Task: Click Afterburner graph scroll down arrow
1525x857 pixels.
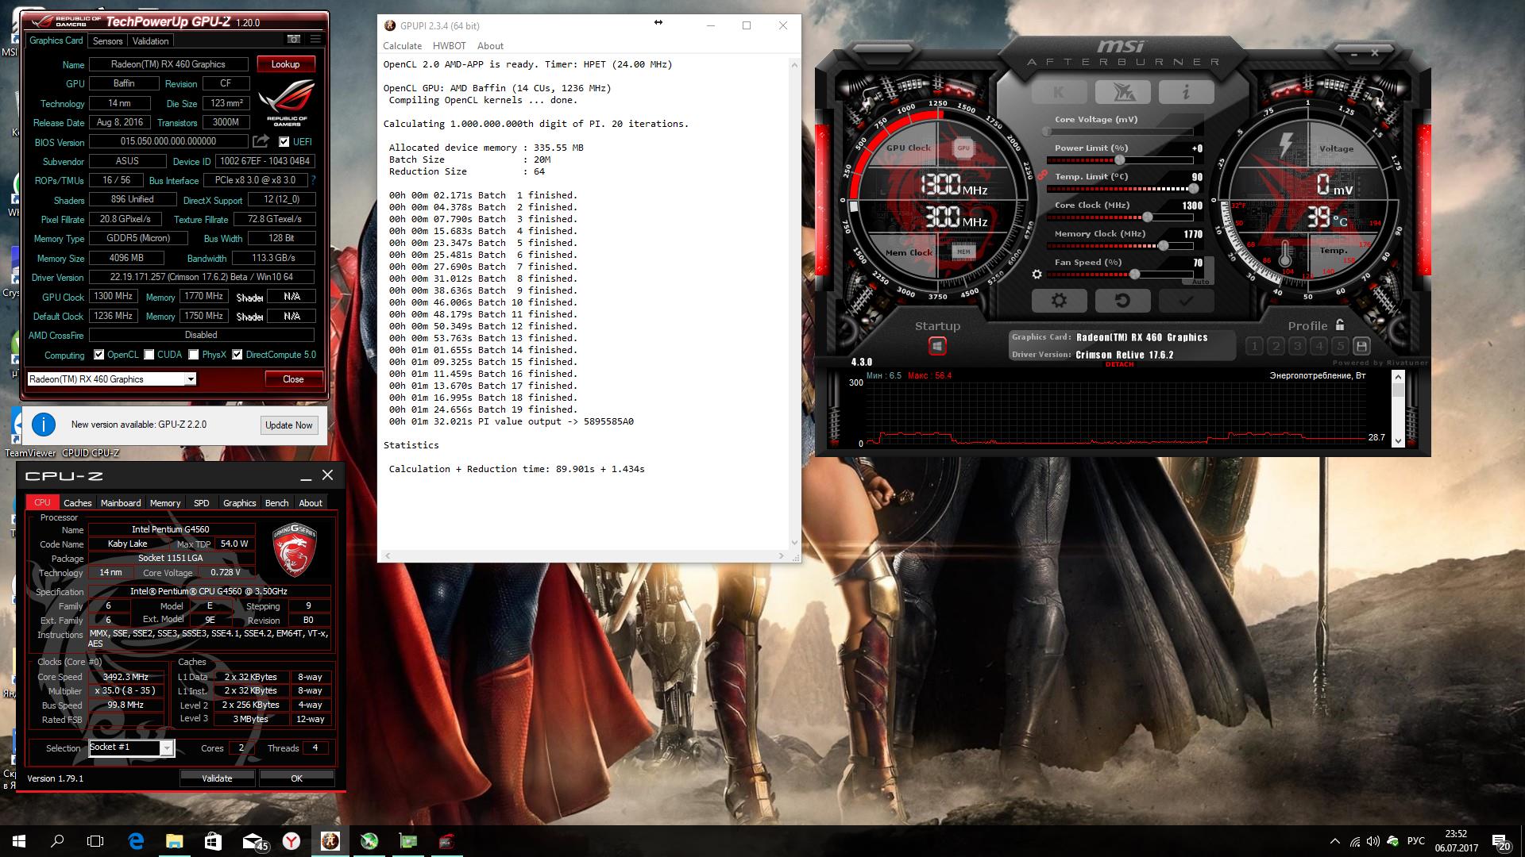Action: [1398, 442]
